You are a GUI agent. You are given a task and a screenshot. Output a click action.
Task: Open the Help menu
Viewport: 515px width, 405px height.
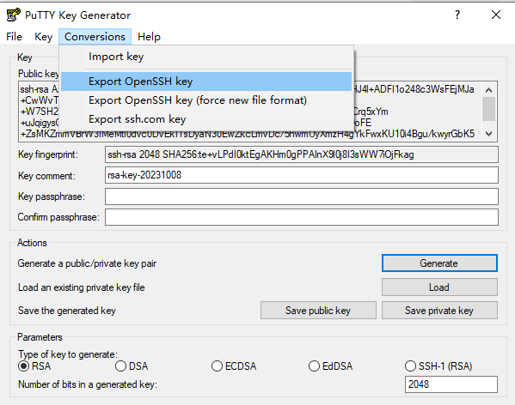149,37
